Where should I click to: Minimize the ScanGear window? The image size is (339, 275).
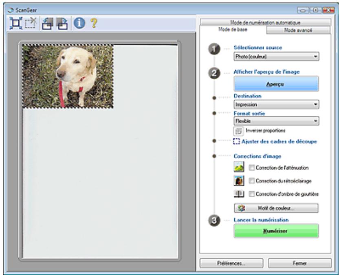coord(303,10)
